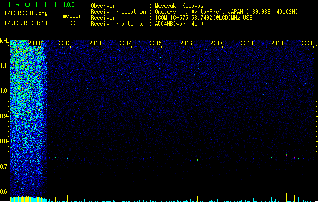Click the 2315 time marker
This screenshot has height=202, width=319.
(156, 43)
